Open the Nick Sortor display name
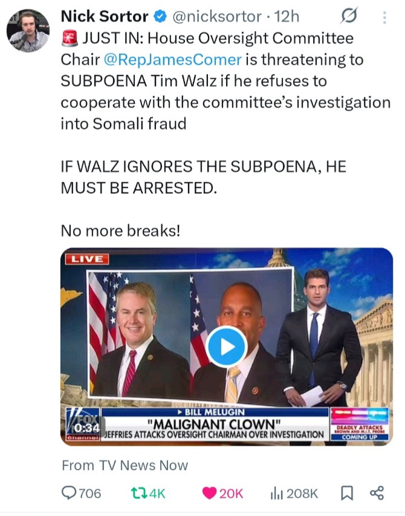 click(x=105, y=16)
